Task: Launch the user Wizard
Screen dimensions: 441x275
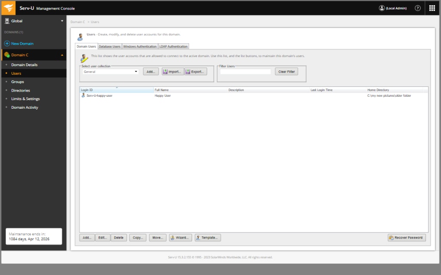Action: point(180,237)
